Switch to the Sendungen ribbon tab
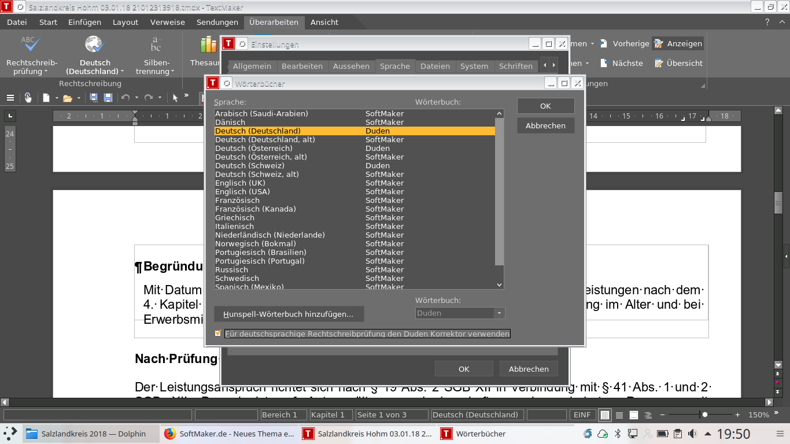 [217, 22]
